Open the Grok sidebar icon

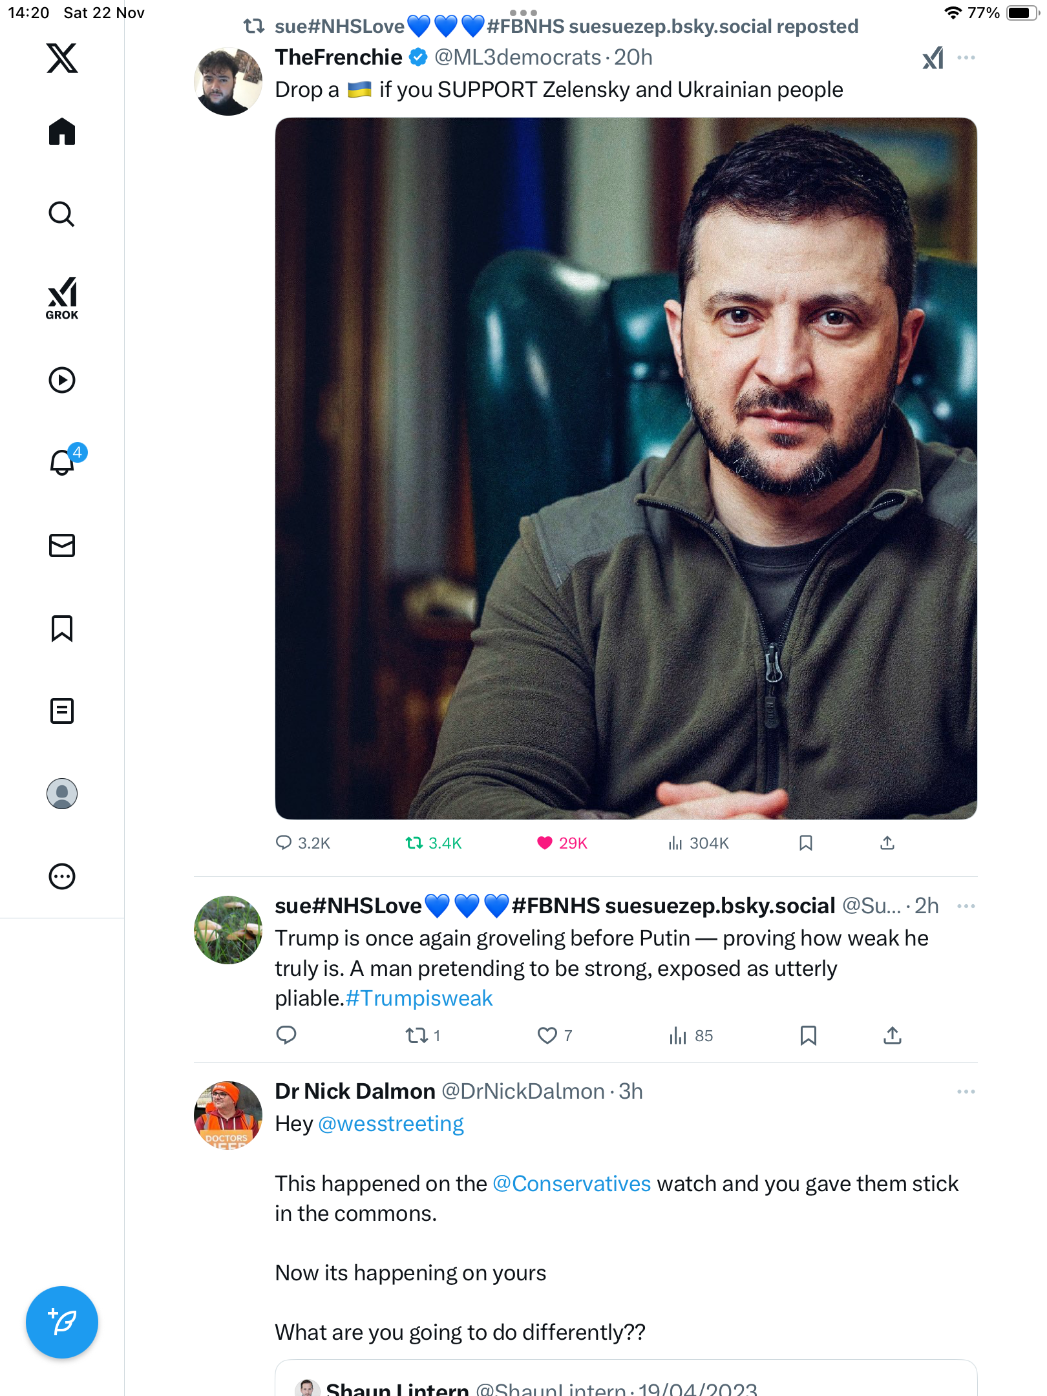[x=62, y=298]
